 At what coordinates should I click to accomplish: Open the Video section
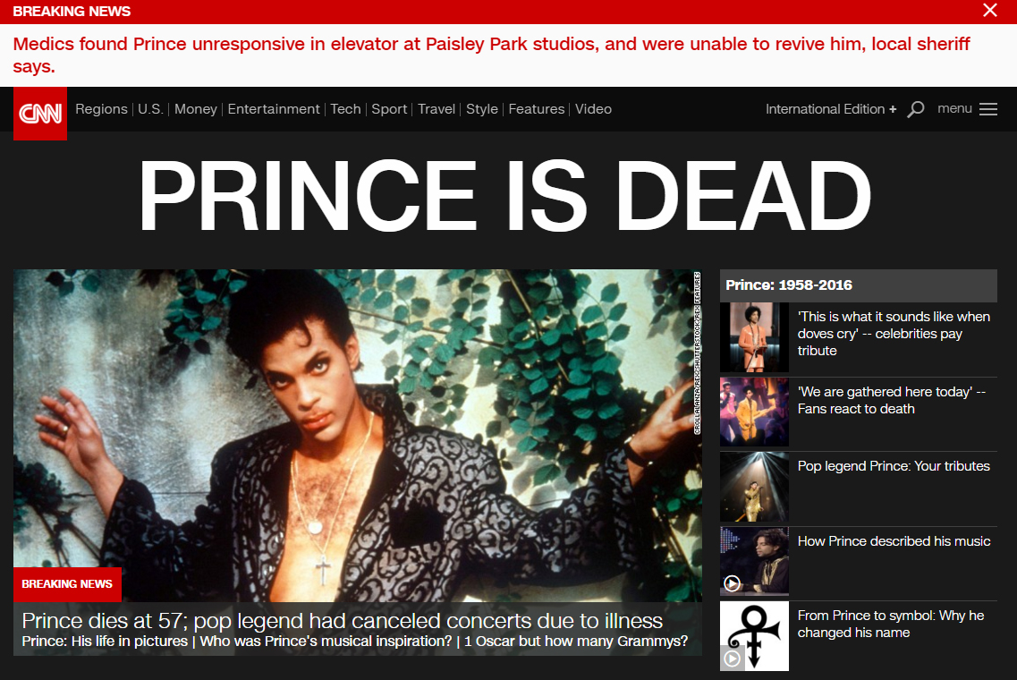(x=593, y=109)
